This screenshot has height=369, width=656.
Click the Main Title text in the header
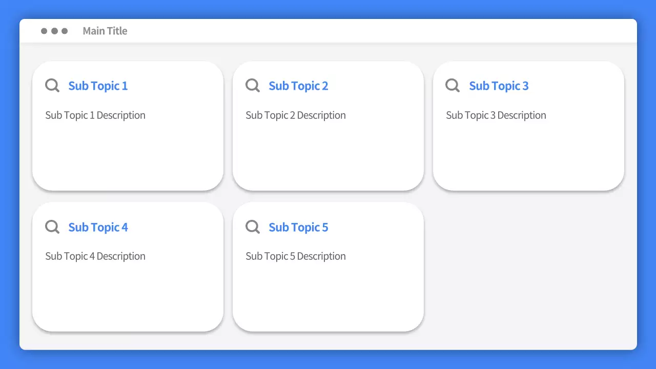(x=105, y=31)
